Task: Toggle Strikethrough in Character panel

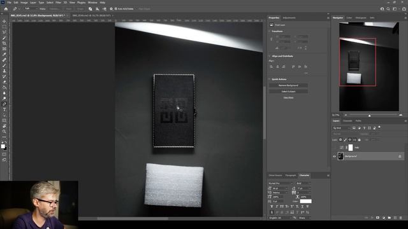Action: tap(307, 206)
